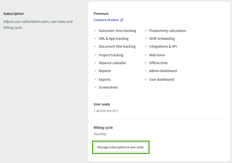This screenshot has width=232, height=163.
Task: Click the Absence calendar feature text
Action: (x=112, y=63)
